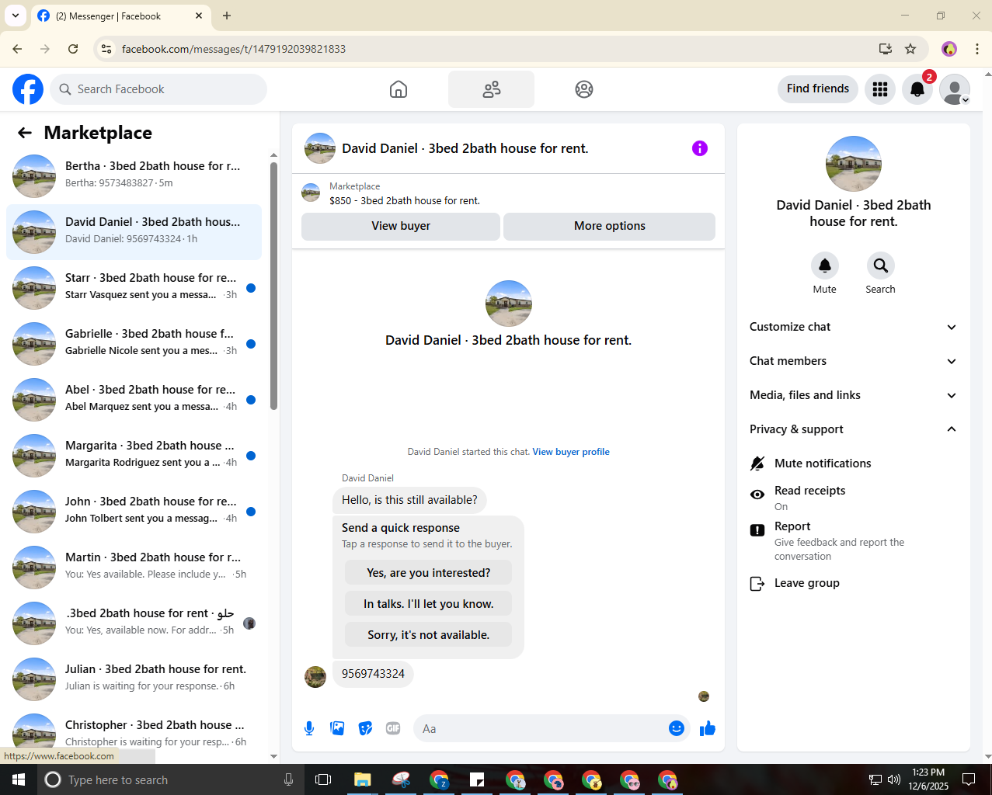Image resolution: width=992 pixels, height=795 pixels.
Task: Send a thumbs-up like
Action: point(708,728)
